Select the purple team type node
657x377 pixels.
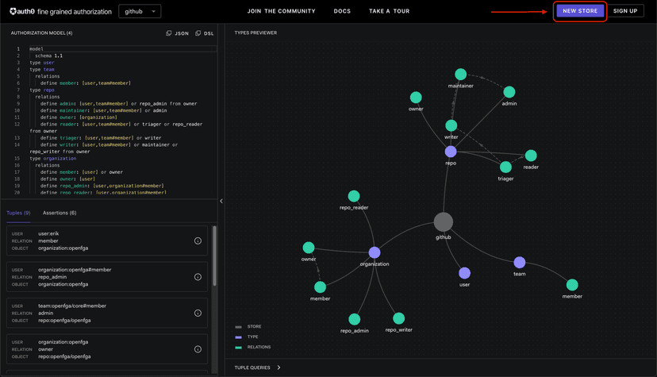point(520,262)
